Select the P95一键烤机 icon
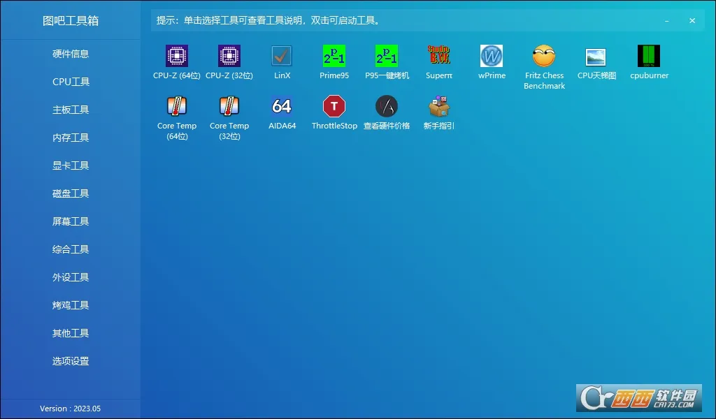This screenshot has width=716, height=419. (387, 56)
